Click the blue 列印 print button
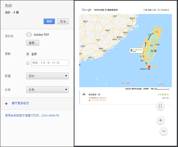The width and height of the screenshot is (178, 147). [49, 21]
